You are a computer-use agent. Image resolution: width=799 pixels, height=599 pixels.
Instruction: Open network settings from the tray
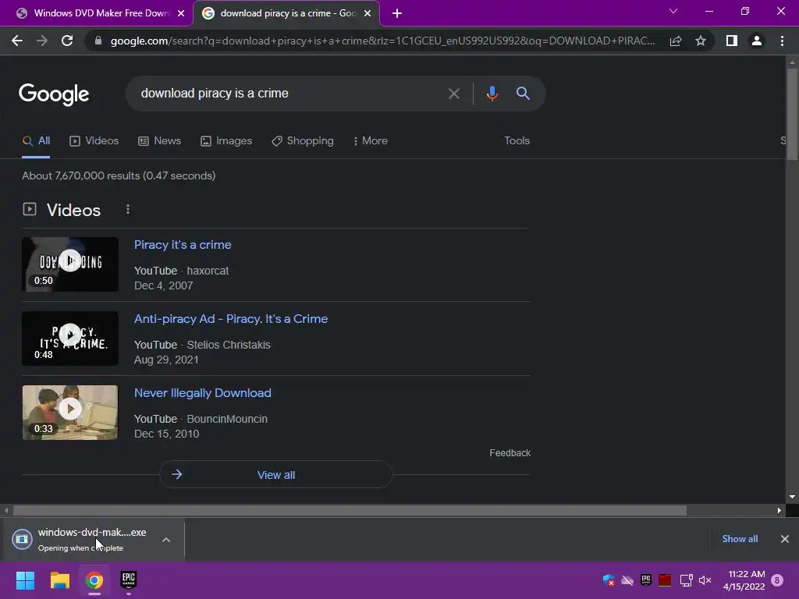click(x=687, y=580)
